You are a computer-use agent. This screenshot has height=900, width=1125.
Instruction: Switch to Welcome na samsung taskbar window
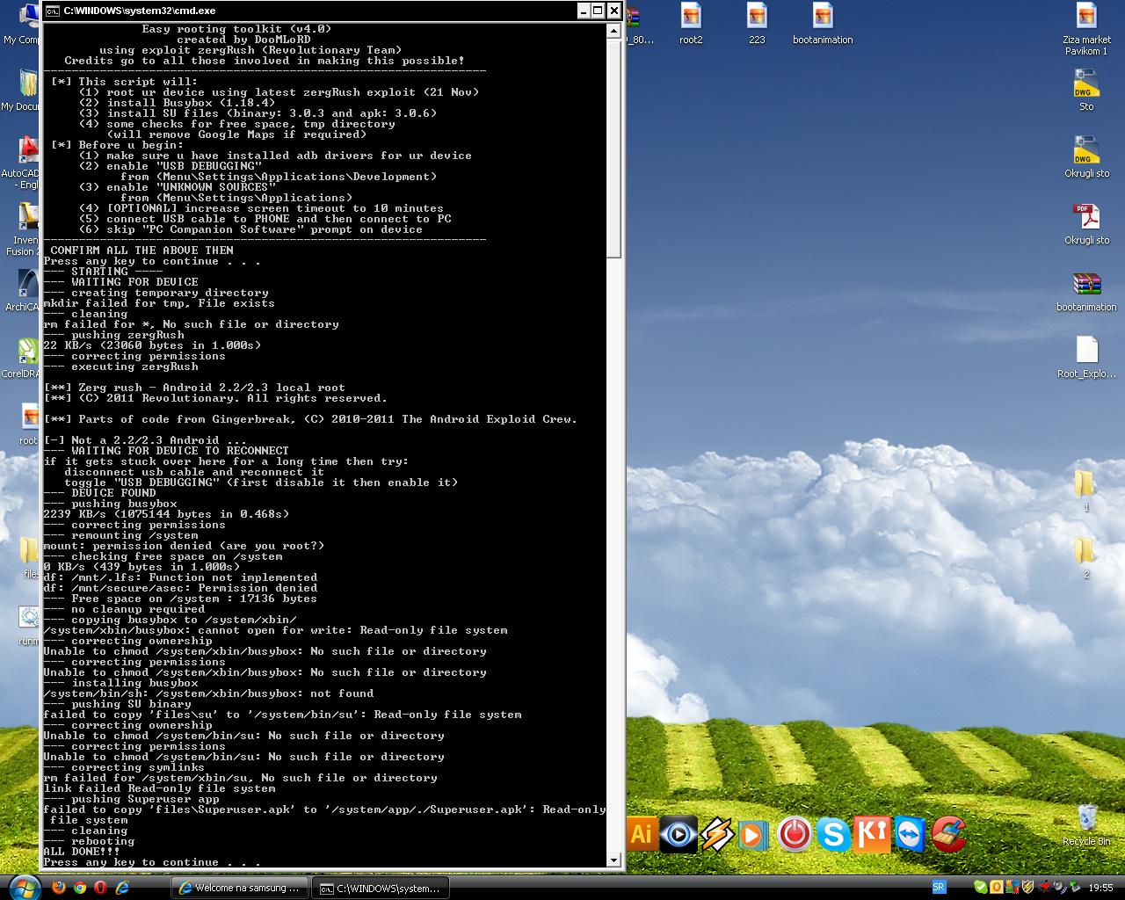[x=240, y=888]
